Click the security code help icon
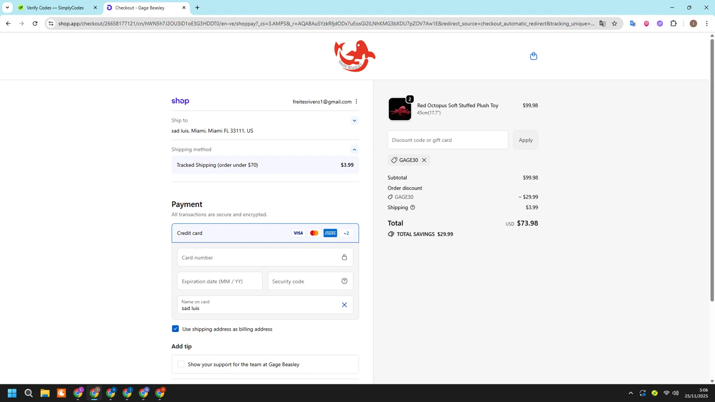Screen dimensions: 715x402 (x=344, y=281)
